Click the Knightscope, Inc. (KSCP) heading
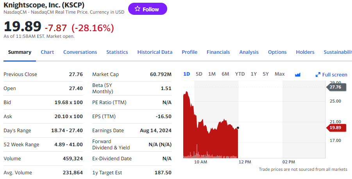Image resolution: width=352 pixels, height=179 pixels. 44,5
